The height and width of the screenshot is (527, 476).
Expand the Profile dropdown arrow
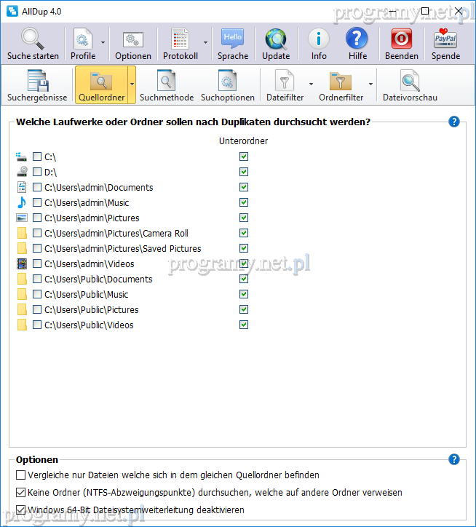(x=103, y=43)
